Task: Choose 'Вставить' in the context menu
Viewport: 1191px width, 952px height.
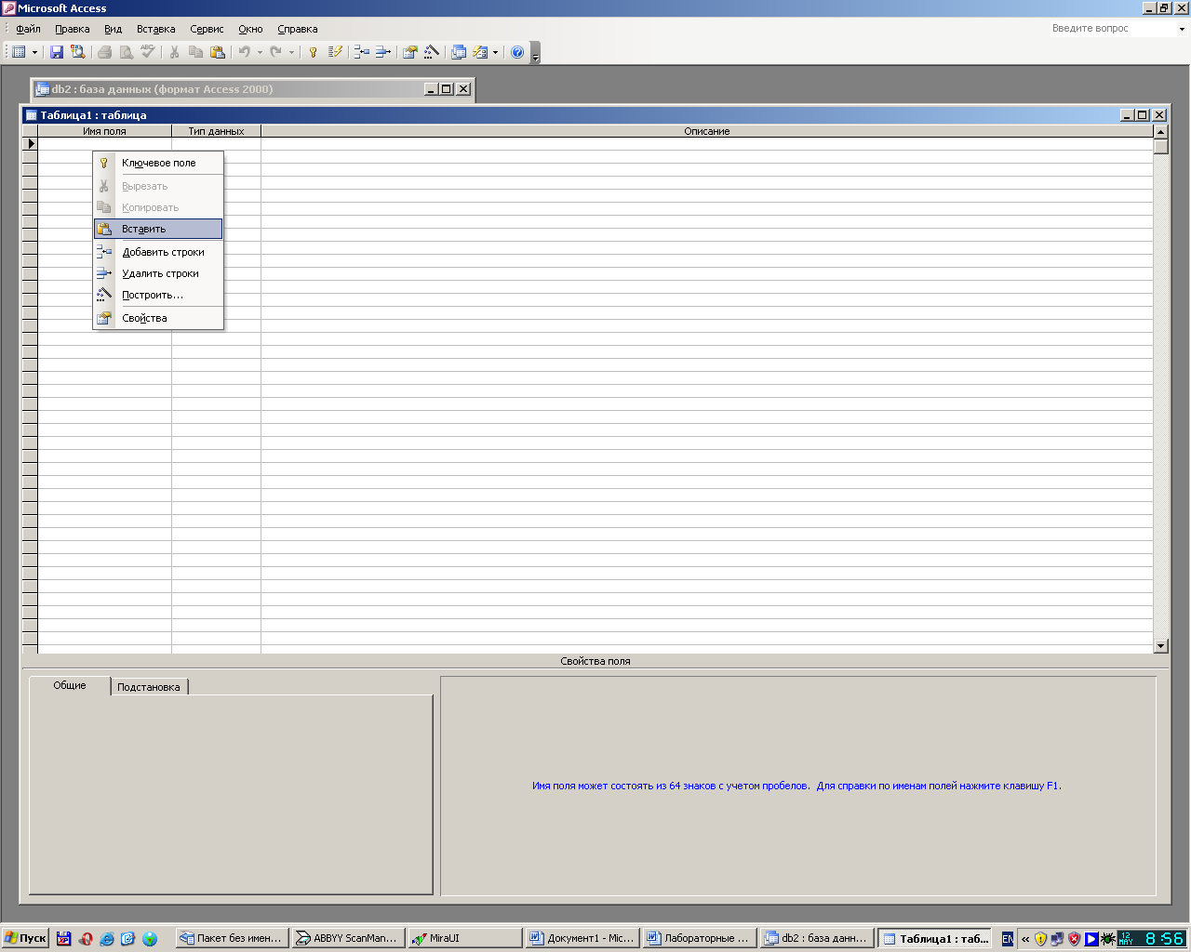Action: 158,229
